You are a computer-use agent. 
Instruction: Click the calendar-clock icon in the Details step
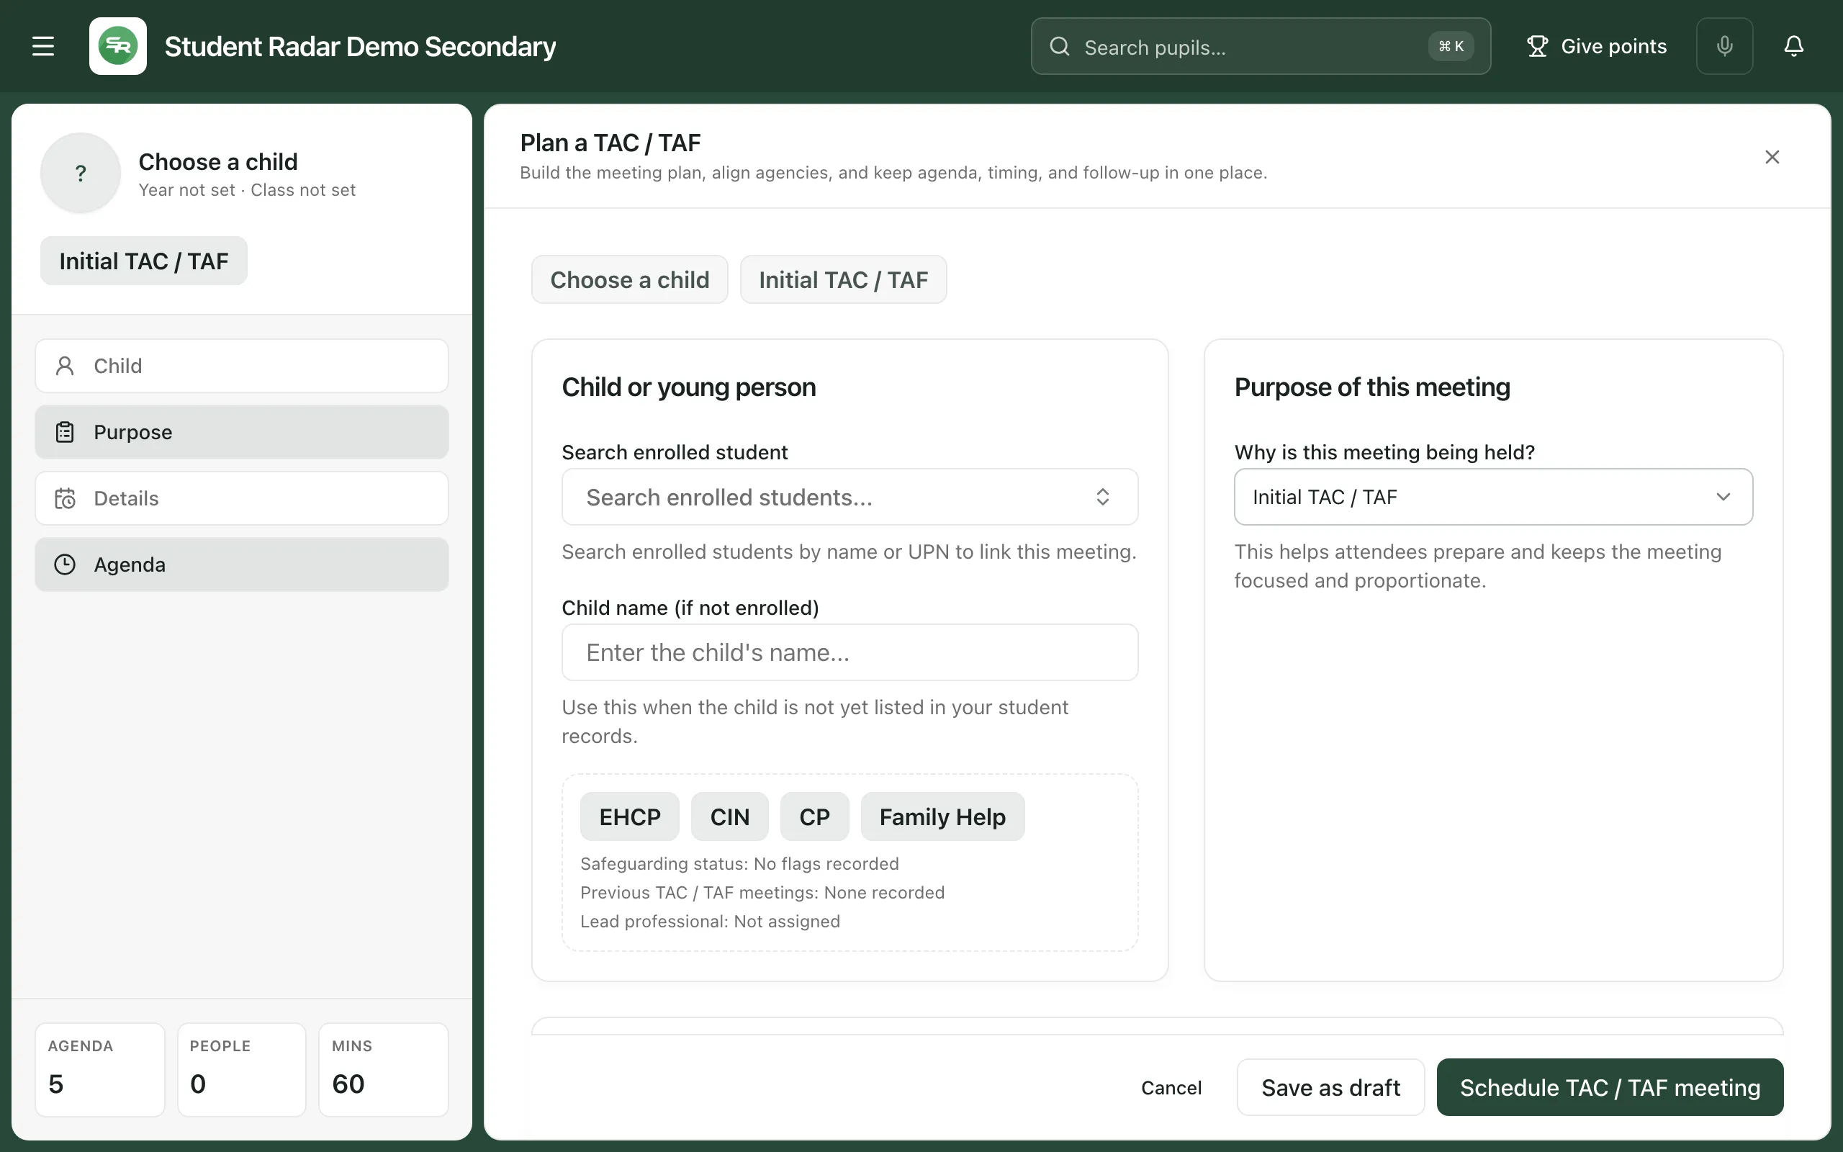[x=65, y=498]
